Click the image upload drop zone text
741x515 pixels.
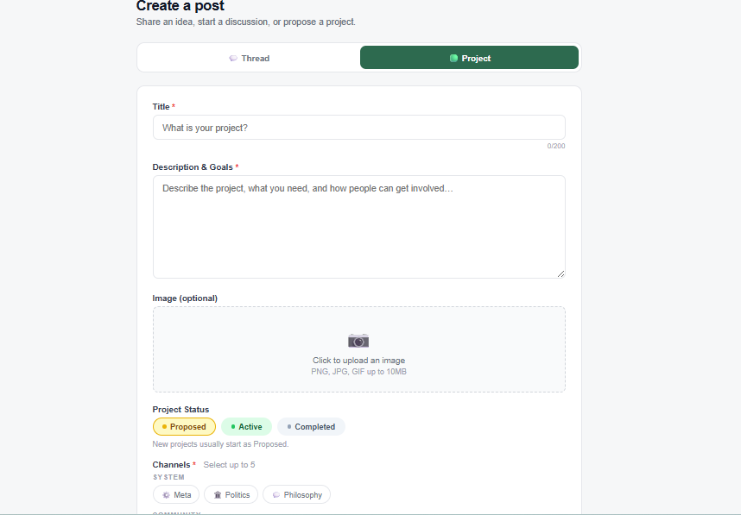[358, 361]
